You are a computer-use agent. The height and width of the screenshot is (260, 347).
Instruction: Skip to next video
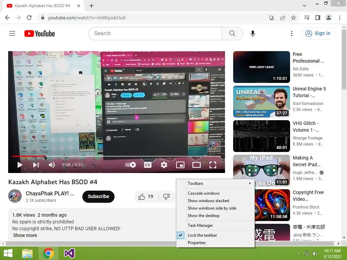point(36,165)
